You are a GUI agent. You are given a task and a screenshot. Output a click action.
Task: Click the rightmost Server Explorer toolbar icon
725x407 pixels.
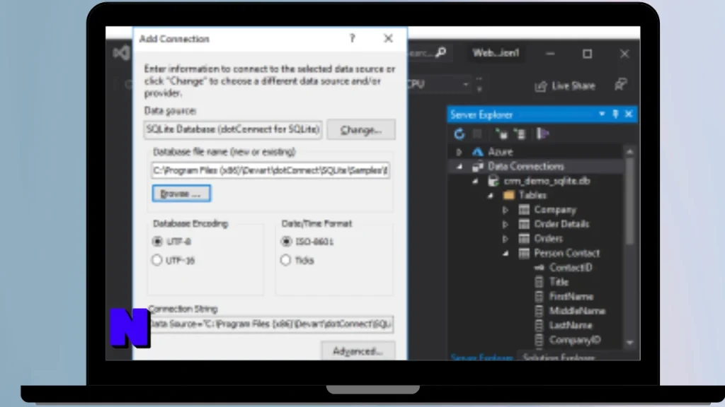tap(542, 134)
